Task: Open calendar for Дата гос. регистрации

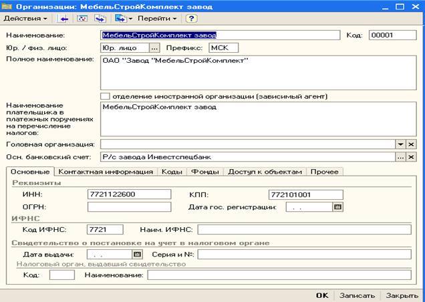Action: pos(337,207)
